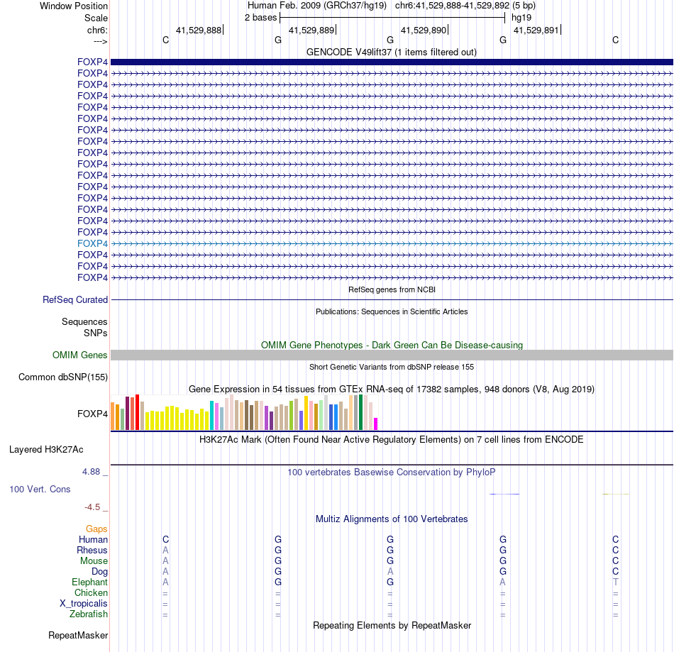Viewport: 674px width, 652px height.
Task: Click the A base in the Rhesus row
Action: click(165, 550)
